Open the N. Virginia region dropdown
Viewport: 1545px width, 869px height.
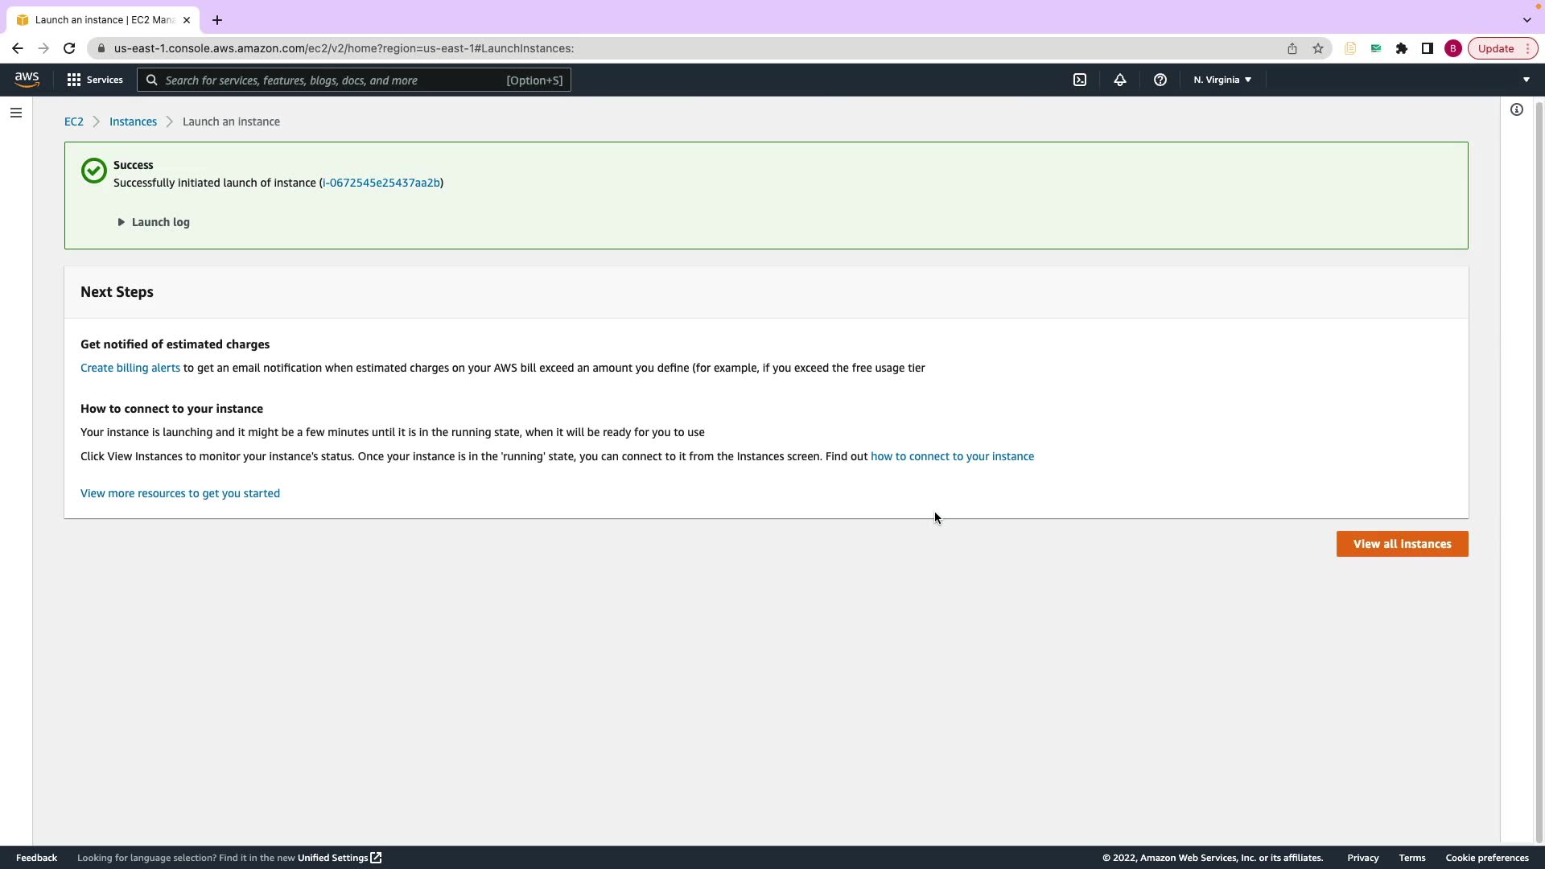tap(1222, 80)
